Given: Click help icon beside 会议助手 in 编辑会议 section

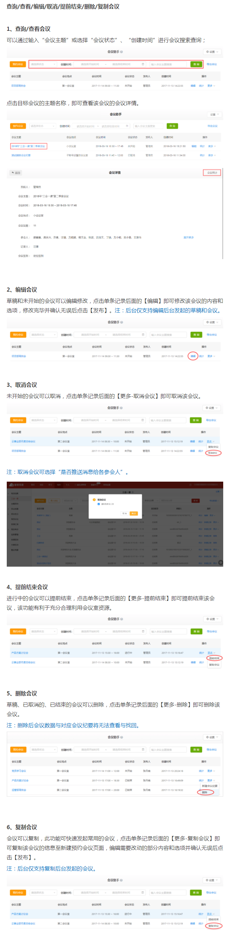Looking at the screenshot, I should [x=121, y=322].
